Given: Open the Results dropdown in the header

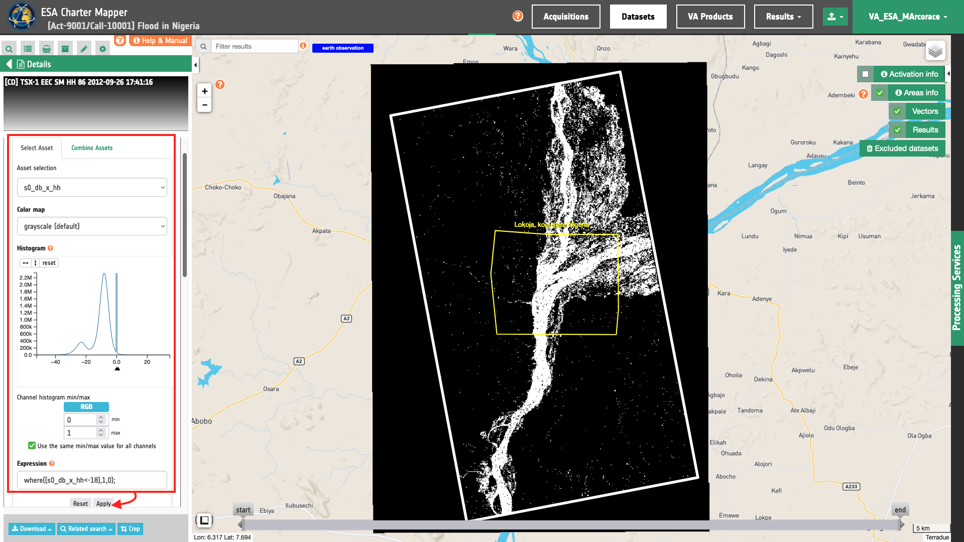Looking at the screenshot, I should click(783, 17).
